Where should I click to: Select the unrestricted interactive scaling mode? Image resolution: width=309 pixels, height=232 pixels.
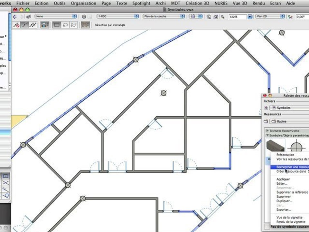pos(33,25)
